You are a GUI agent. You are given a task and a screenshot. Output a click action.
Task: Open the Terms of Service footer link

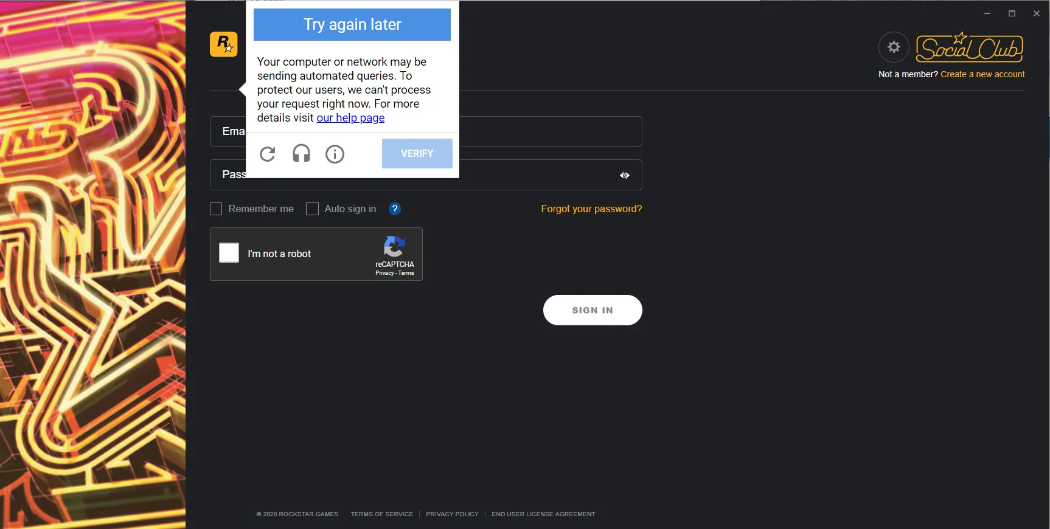coord(382,514)
